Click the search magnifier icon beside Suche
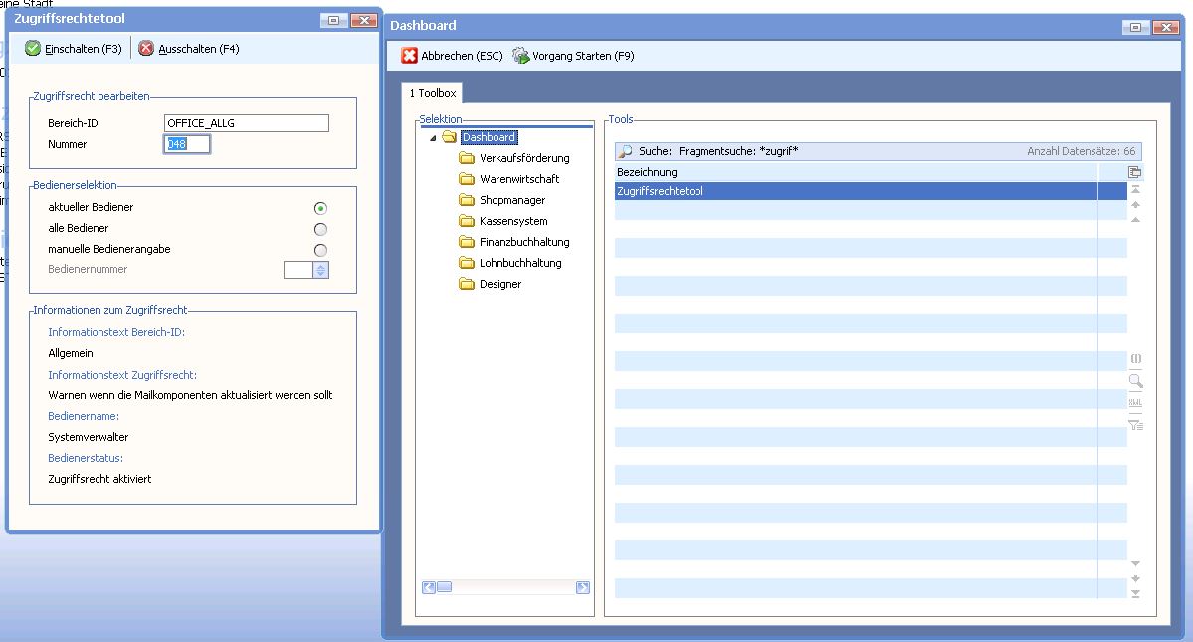 [626, 152]
